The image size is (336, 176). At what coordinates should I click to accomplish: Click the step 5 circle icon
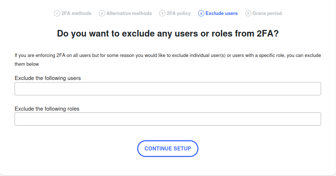tap(248, 14)
